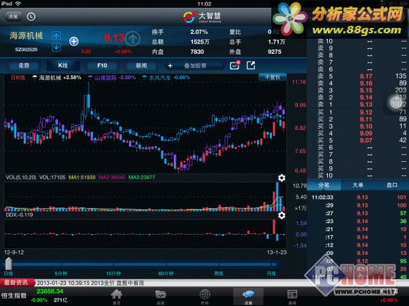Open the F10 tab

(x=102, y=65)
